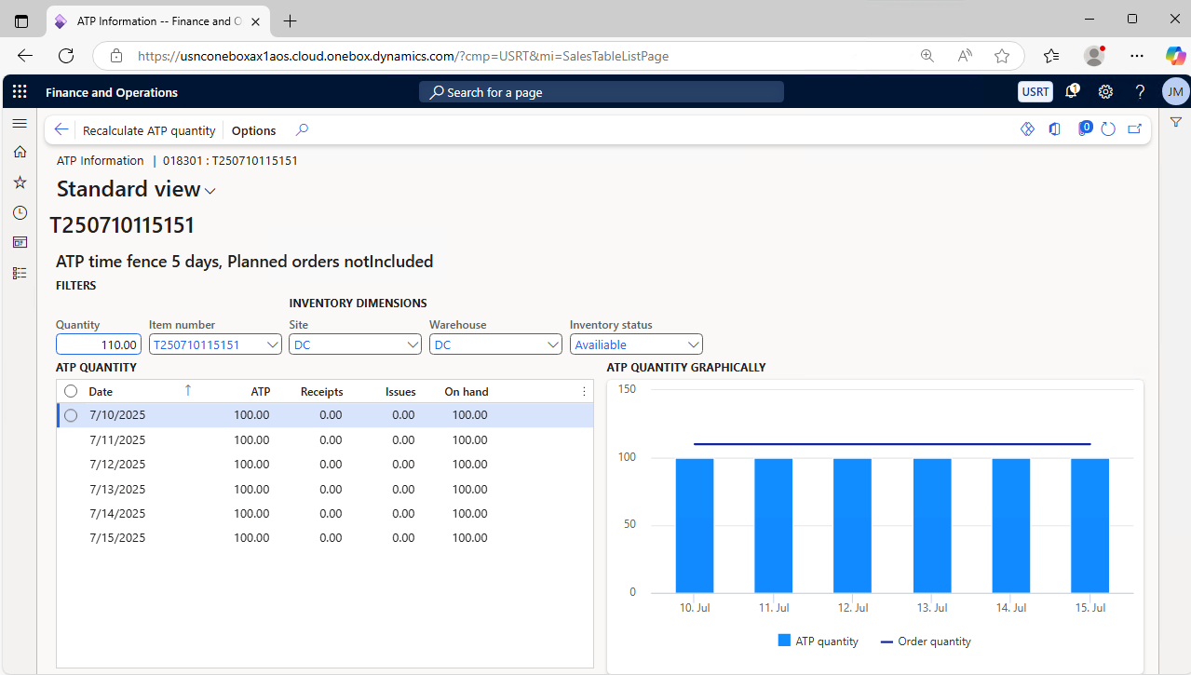Open Recent clock icon in sidebar
The height and width of the screenshot is (675, 1191).
(x=20, y=212)
